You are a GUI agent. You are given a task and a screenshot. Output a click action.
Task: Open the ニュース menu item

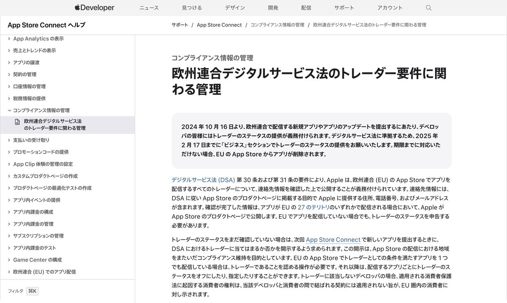[149, 8]
